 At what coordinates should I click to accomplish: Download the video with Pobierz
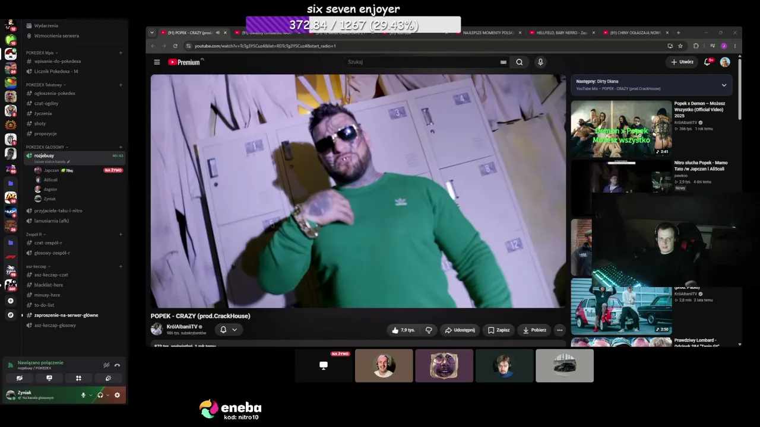point(534,330)
